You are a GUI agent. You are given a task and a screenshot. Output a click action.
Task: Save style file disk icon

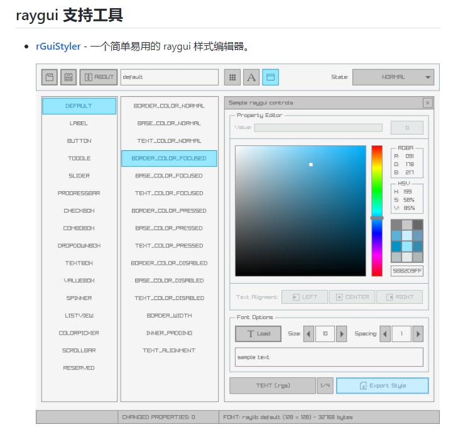(x=68, y=77)
